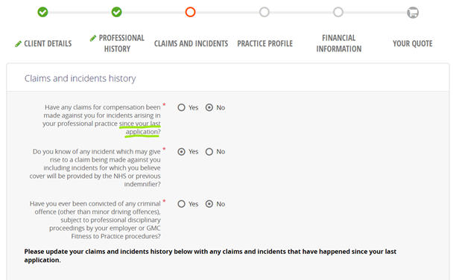Click the Claims and Incidents step label
The height and width of the screenshot is (280, 456).
pyautogui.click(x=191, y=44)
